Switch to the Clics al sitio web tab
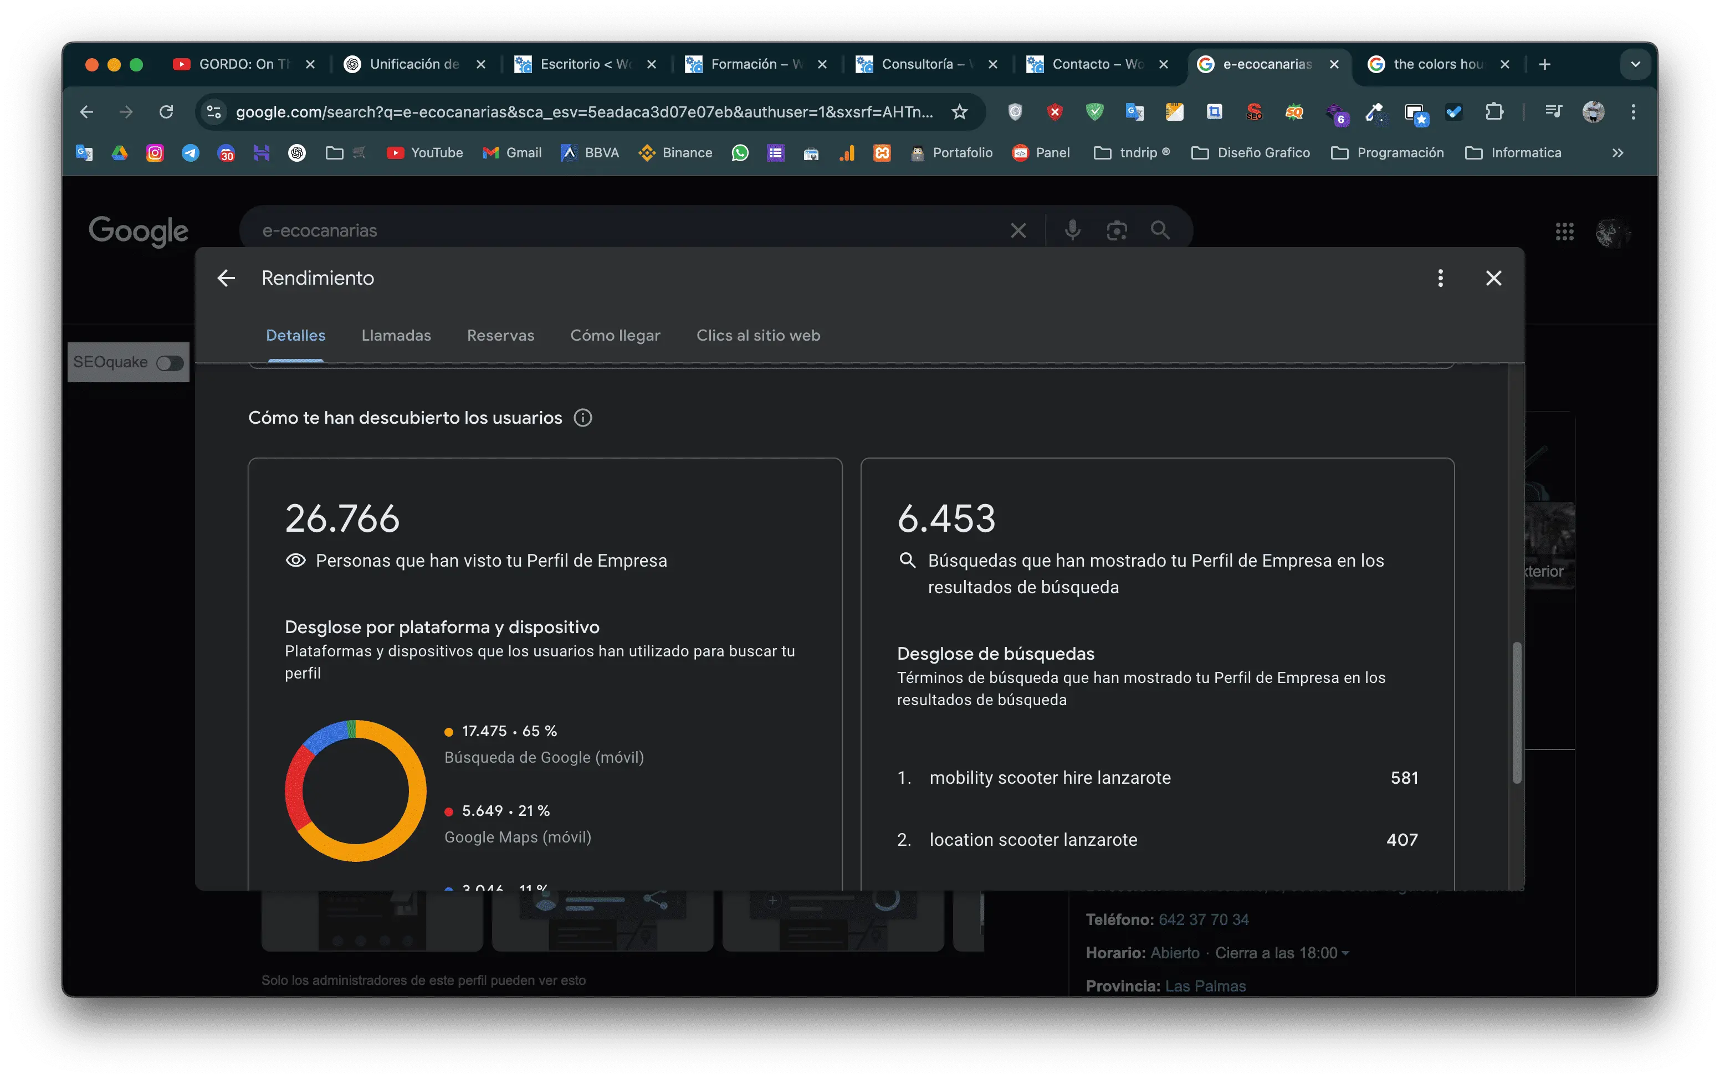This screenshot has height=1079, width=1720. pyautogui.click(x=758, y=336)
